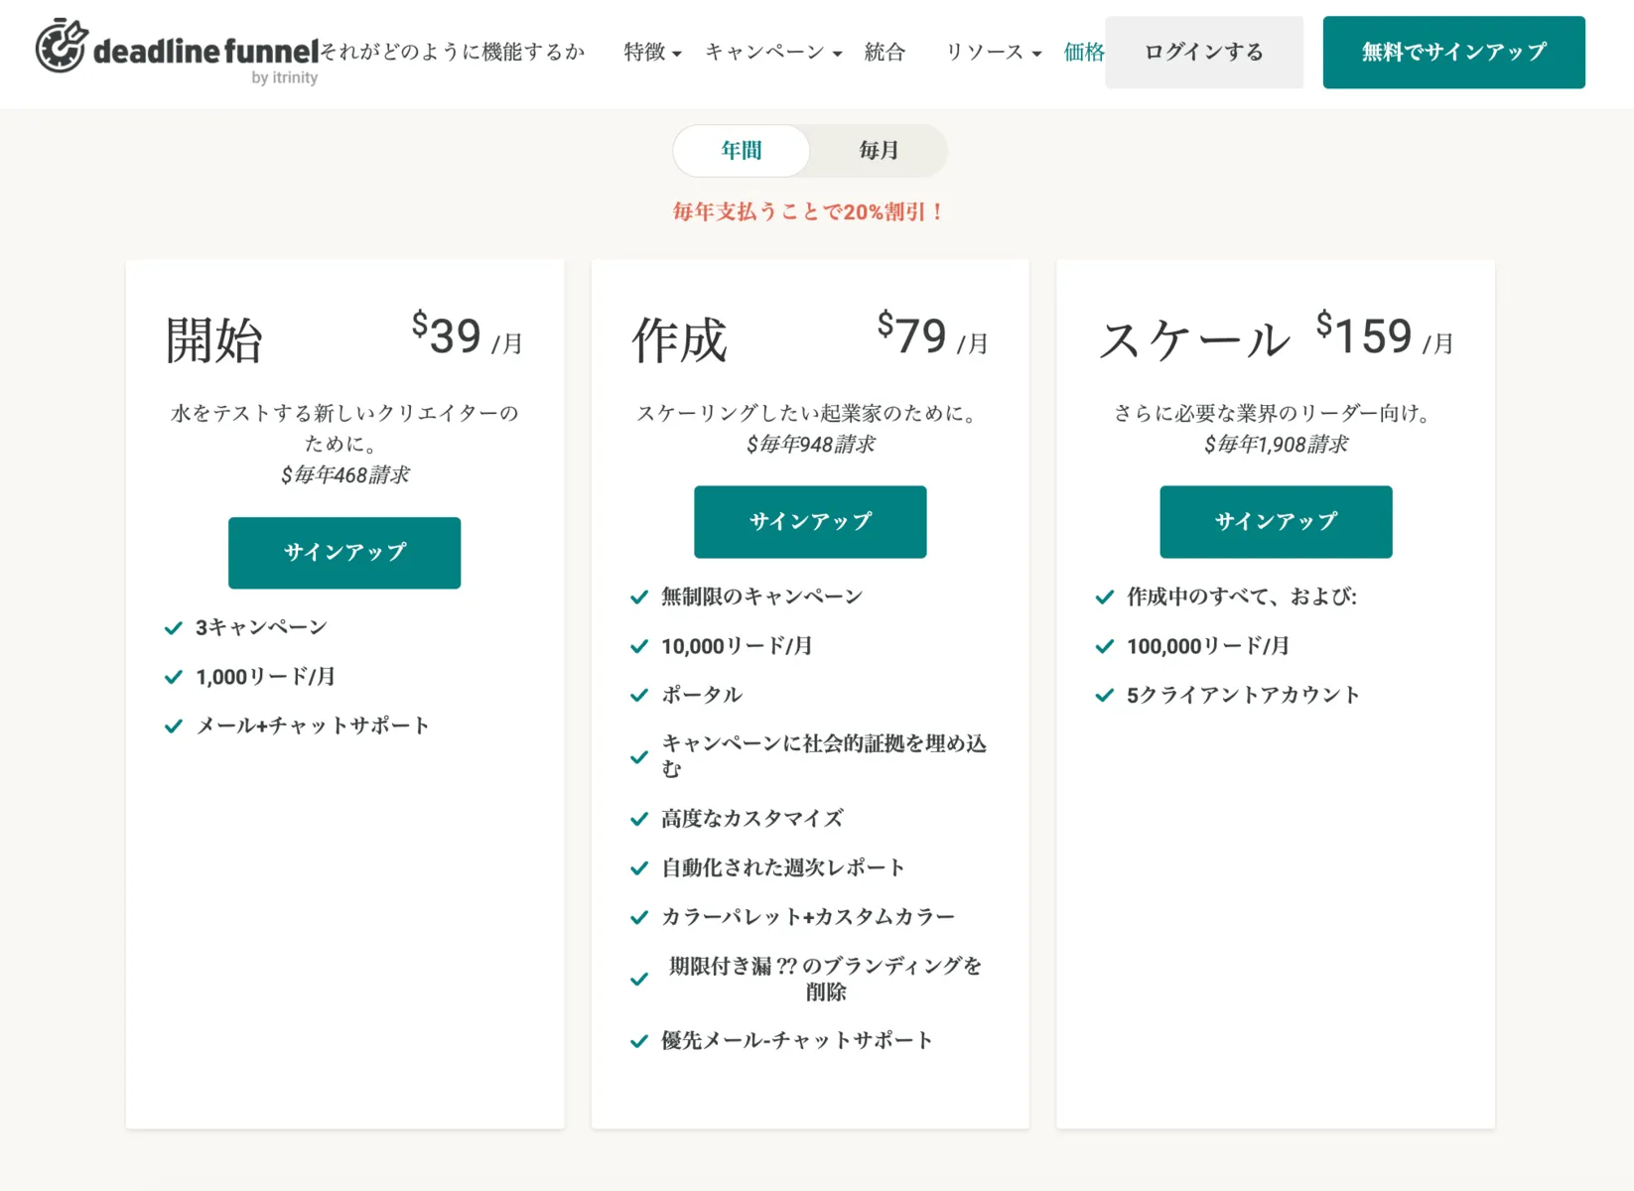The image size is (1634, 1191).
Task: Click the ログインする button
Action: pos(1203,53)
